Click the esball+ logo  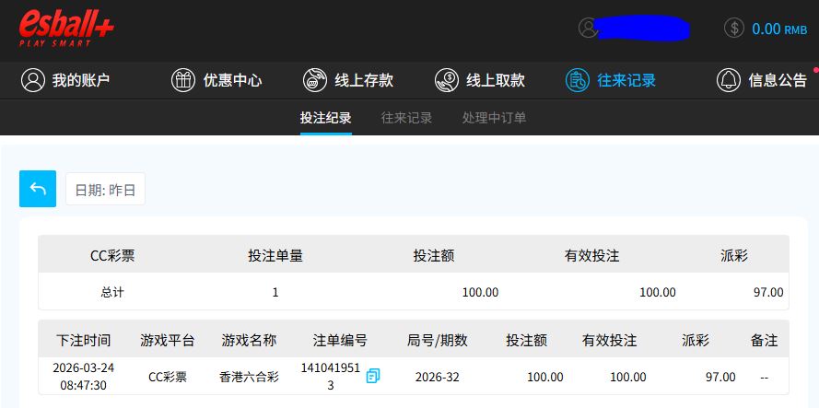tap(66, 29)
